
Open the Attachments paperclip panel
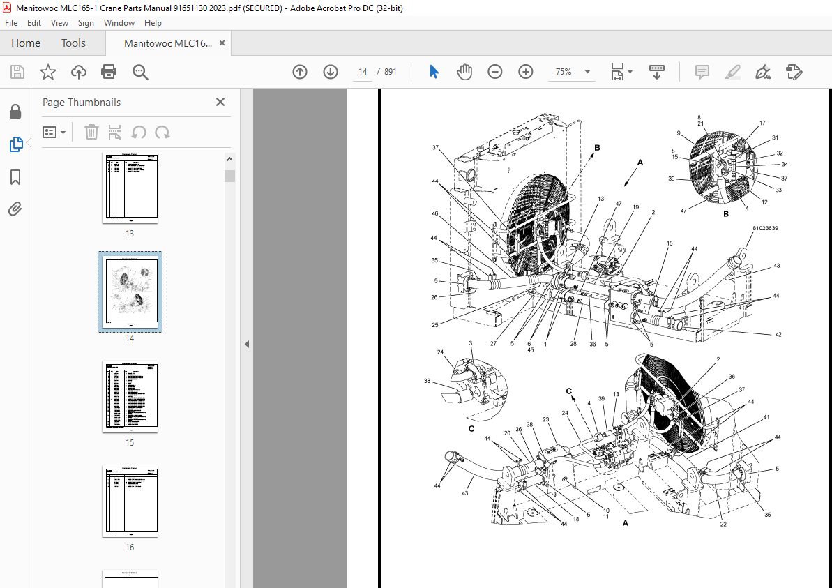(x=15, y=209)
